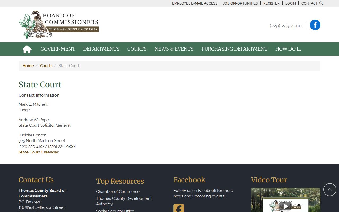Open the footer Facebook square icon

[x=179, y=208]
